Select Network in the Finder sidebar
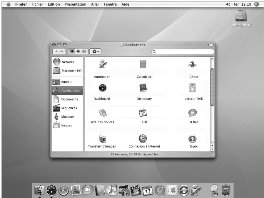The width and height of the screenshot is (264, 198). [67, 62]
